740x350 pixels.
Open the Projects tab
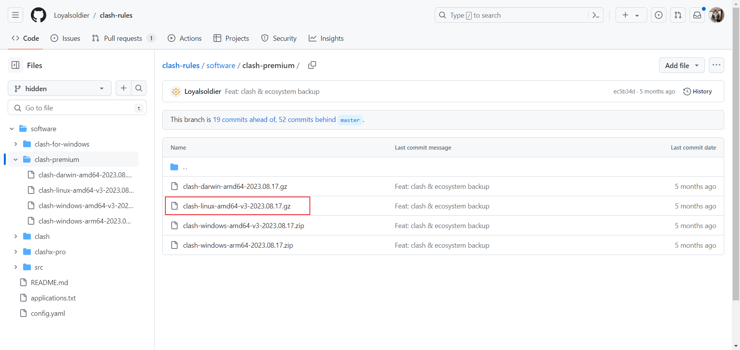point(231,38)
